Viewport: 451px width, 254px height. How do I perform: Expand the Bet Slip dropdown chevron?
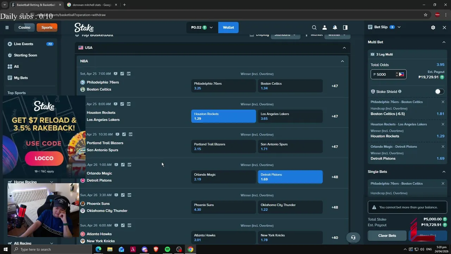coord(399,27)
